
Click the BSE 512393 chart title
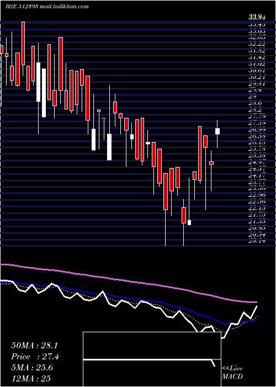tap(22, 7)
